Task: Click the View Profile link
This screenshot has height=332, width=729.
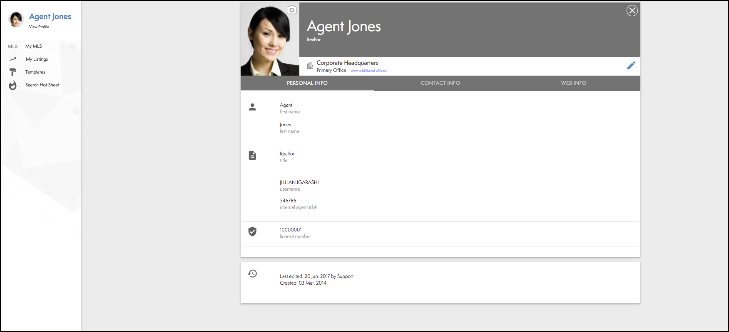Action: click(x=39, y=27)
